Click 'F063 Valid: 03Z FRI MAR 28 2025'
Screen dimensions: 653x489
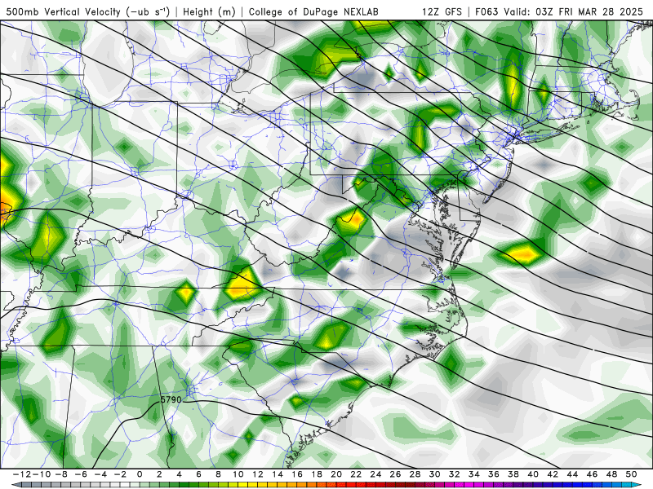pos(559,11)
